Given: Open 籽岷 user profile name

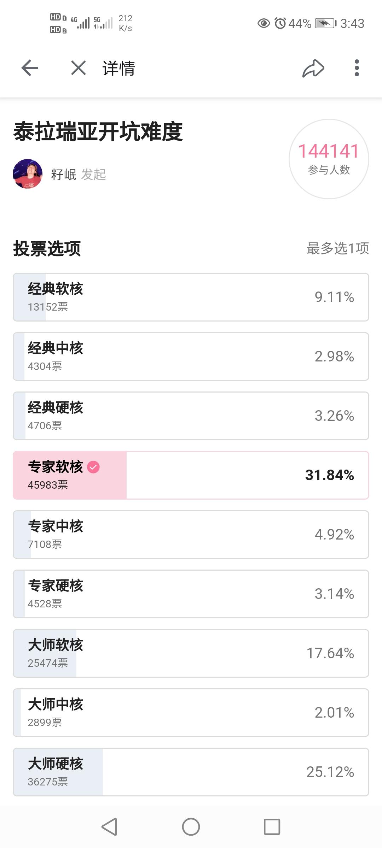Looking at the screenshot, I should pyautogui.click(x=64, y=174).
